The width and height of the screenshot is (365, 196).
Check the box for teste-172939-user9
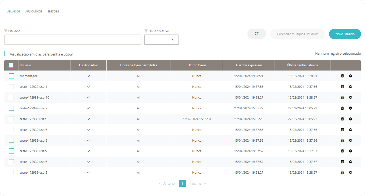11,172
